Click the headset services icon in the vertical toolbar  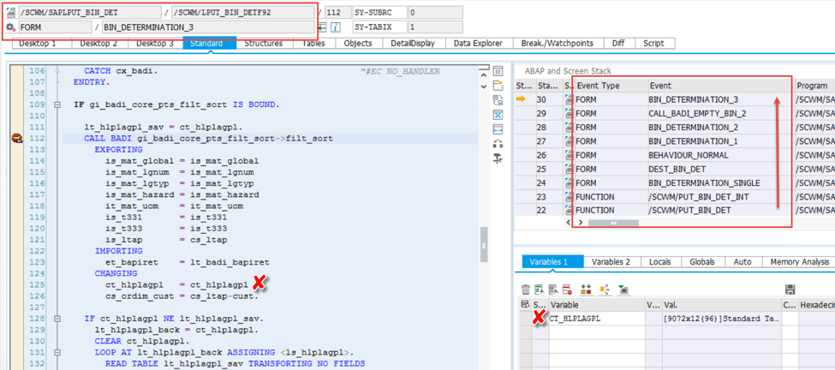(x=498, y=143)
